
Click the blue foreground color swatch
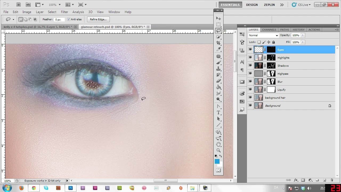coord(217,161)
